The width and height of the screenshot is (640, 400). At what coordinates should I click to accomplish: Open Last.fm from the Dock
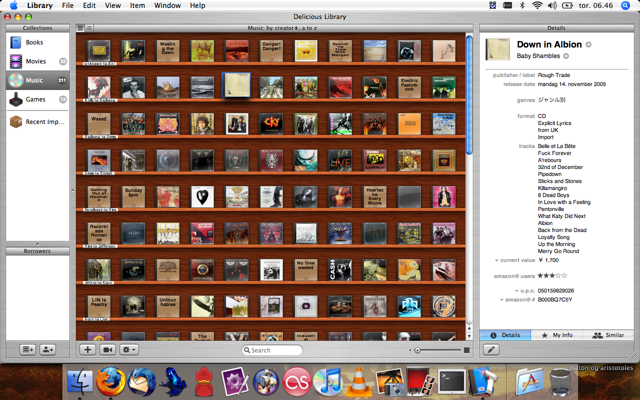click(297, 381)
